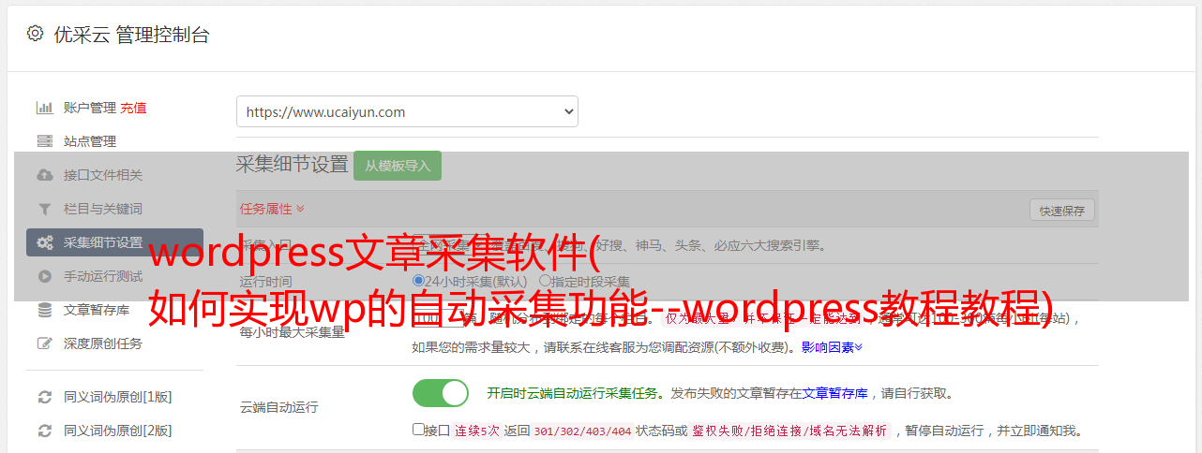Click the refresh icon for 同义词伪原创[2版]
This screenshot has height=453, width=1202.
(44, 431)
